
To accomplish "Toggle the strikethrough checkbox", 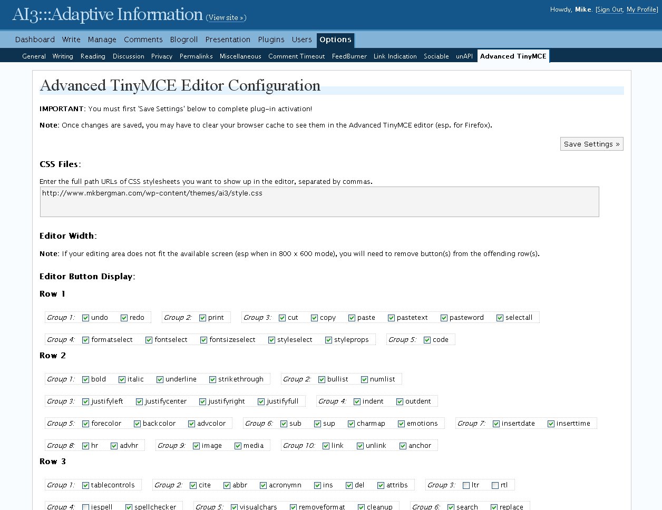I will [x=212, y=379].
